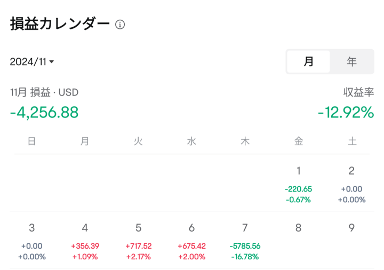Open day 7 showing -5785.56
Viewport: 384px width, 270px height.
[245, 242]
